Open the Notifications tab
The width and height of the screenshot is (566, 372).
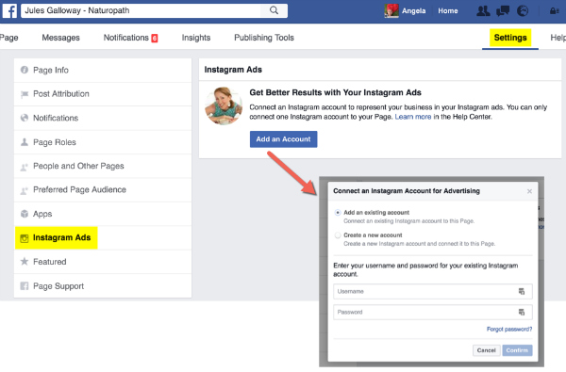(130, 38)
